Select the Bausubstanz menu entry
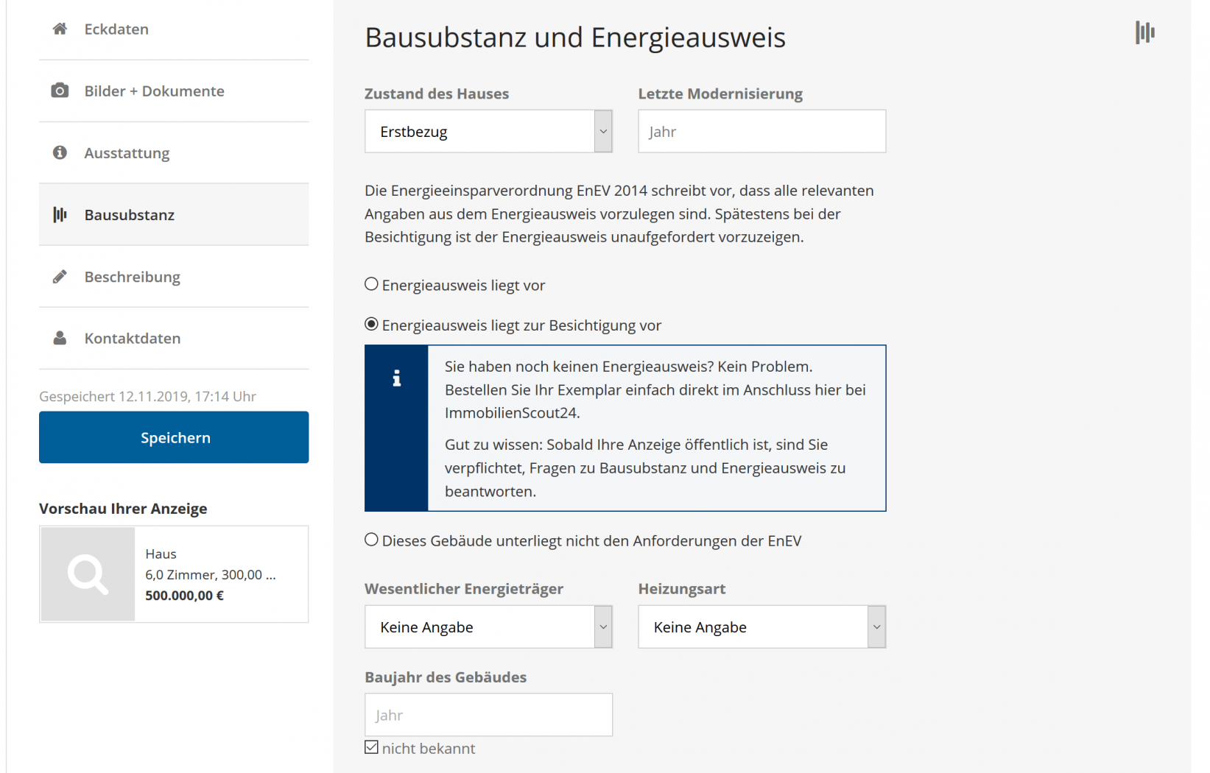 coord(174,214)
